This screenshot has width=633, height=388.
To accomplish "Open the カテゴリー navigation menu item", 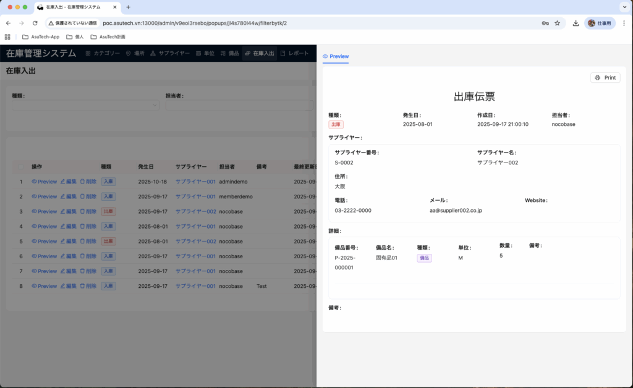I will (103, 54).
